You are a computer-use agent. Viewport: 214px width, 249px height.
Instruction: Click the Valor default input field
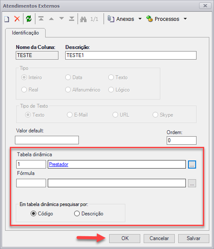coord(47,140)
